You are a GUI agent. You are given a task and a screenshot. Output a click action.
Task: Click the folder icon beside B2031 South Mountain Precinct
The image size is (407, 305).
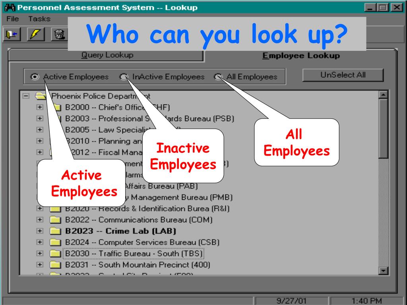(55, 265)
